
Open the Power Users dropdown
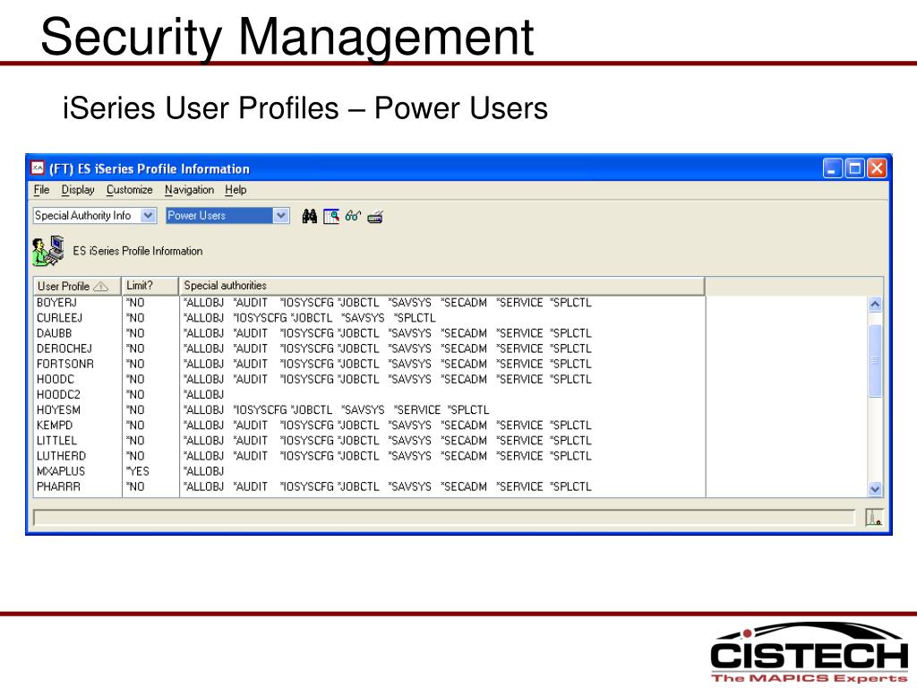pos(280,215)
